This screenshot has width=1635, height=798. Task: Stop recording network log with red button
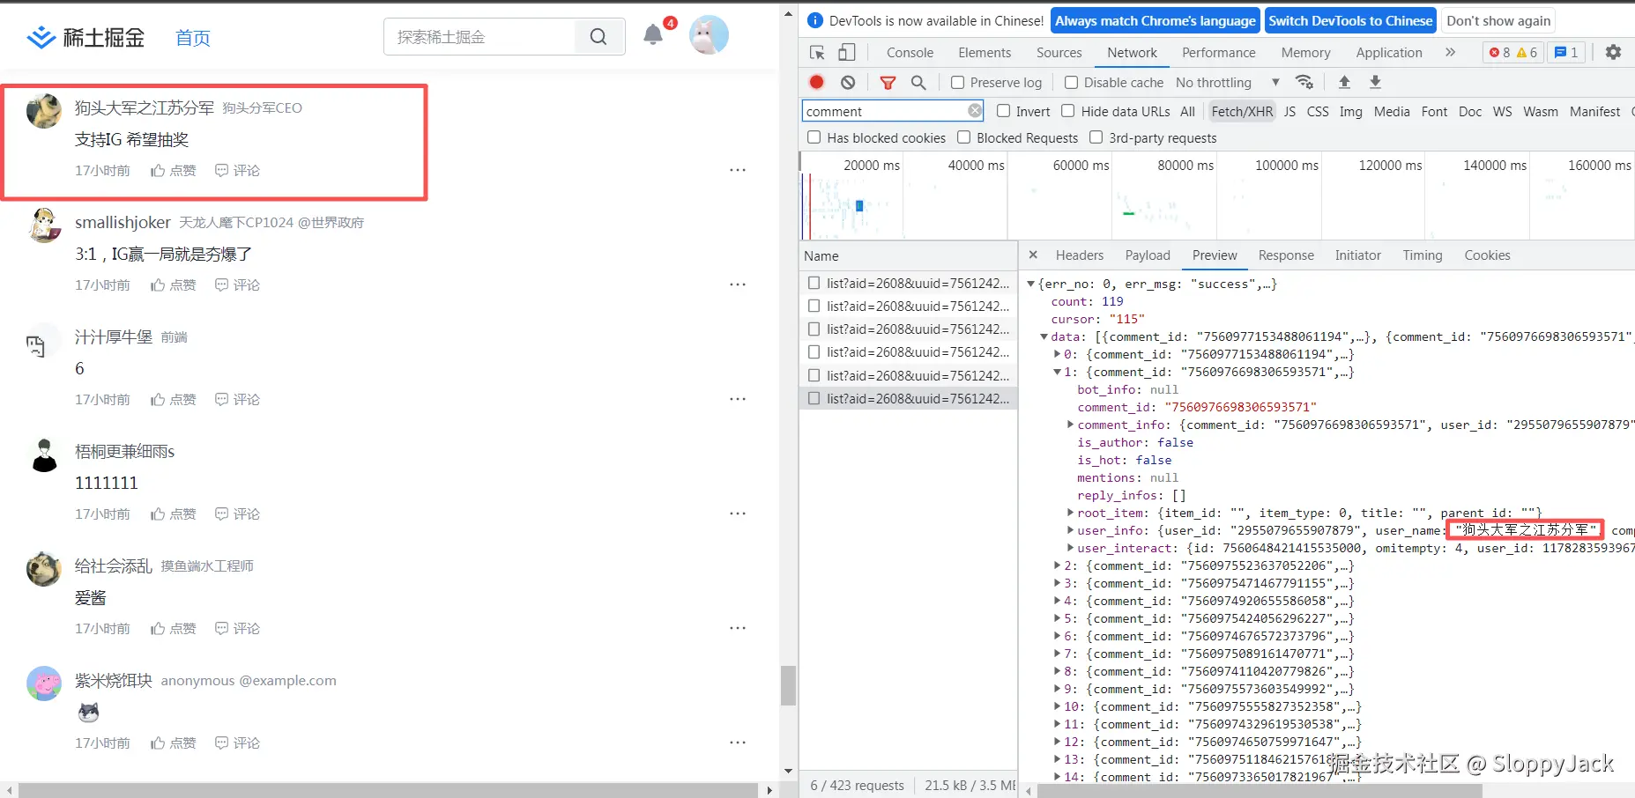[816, 82]
